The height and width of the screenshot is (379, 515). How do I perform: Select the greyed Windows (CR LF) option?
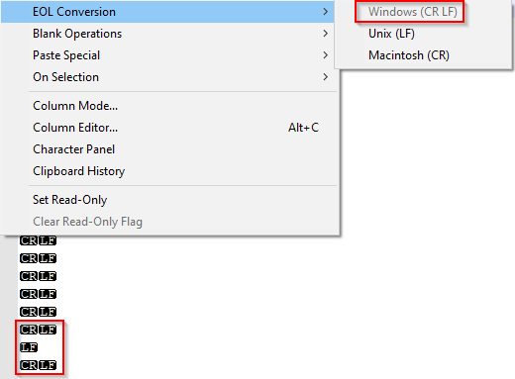pyautogui.click(x=413, y=12)
